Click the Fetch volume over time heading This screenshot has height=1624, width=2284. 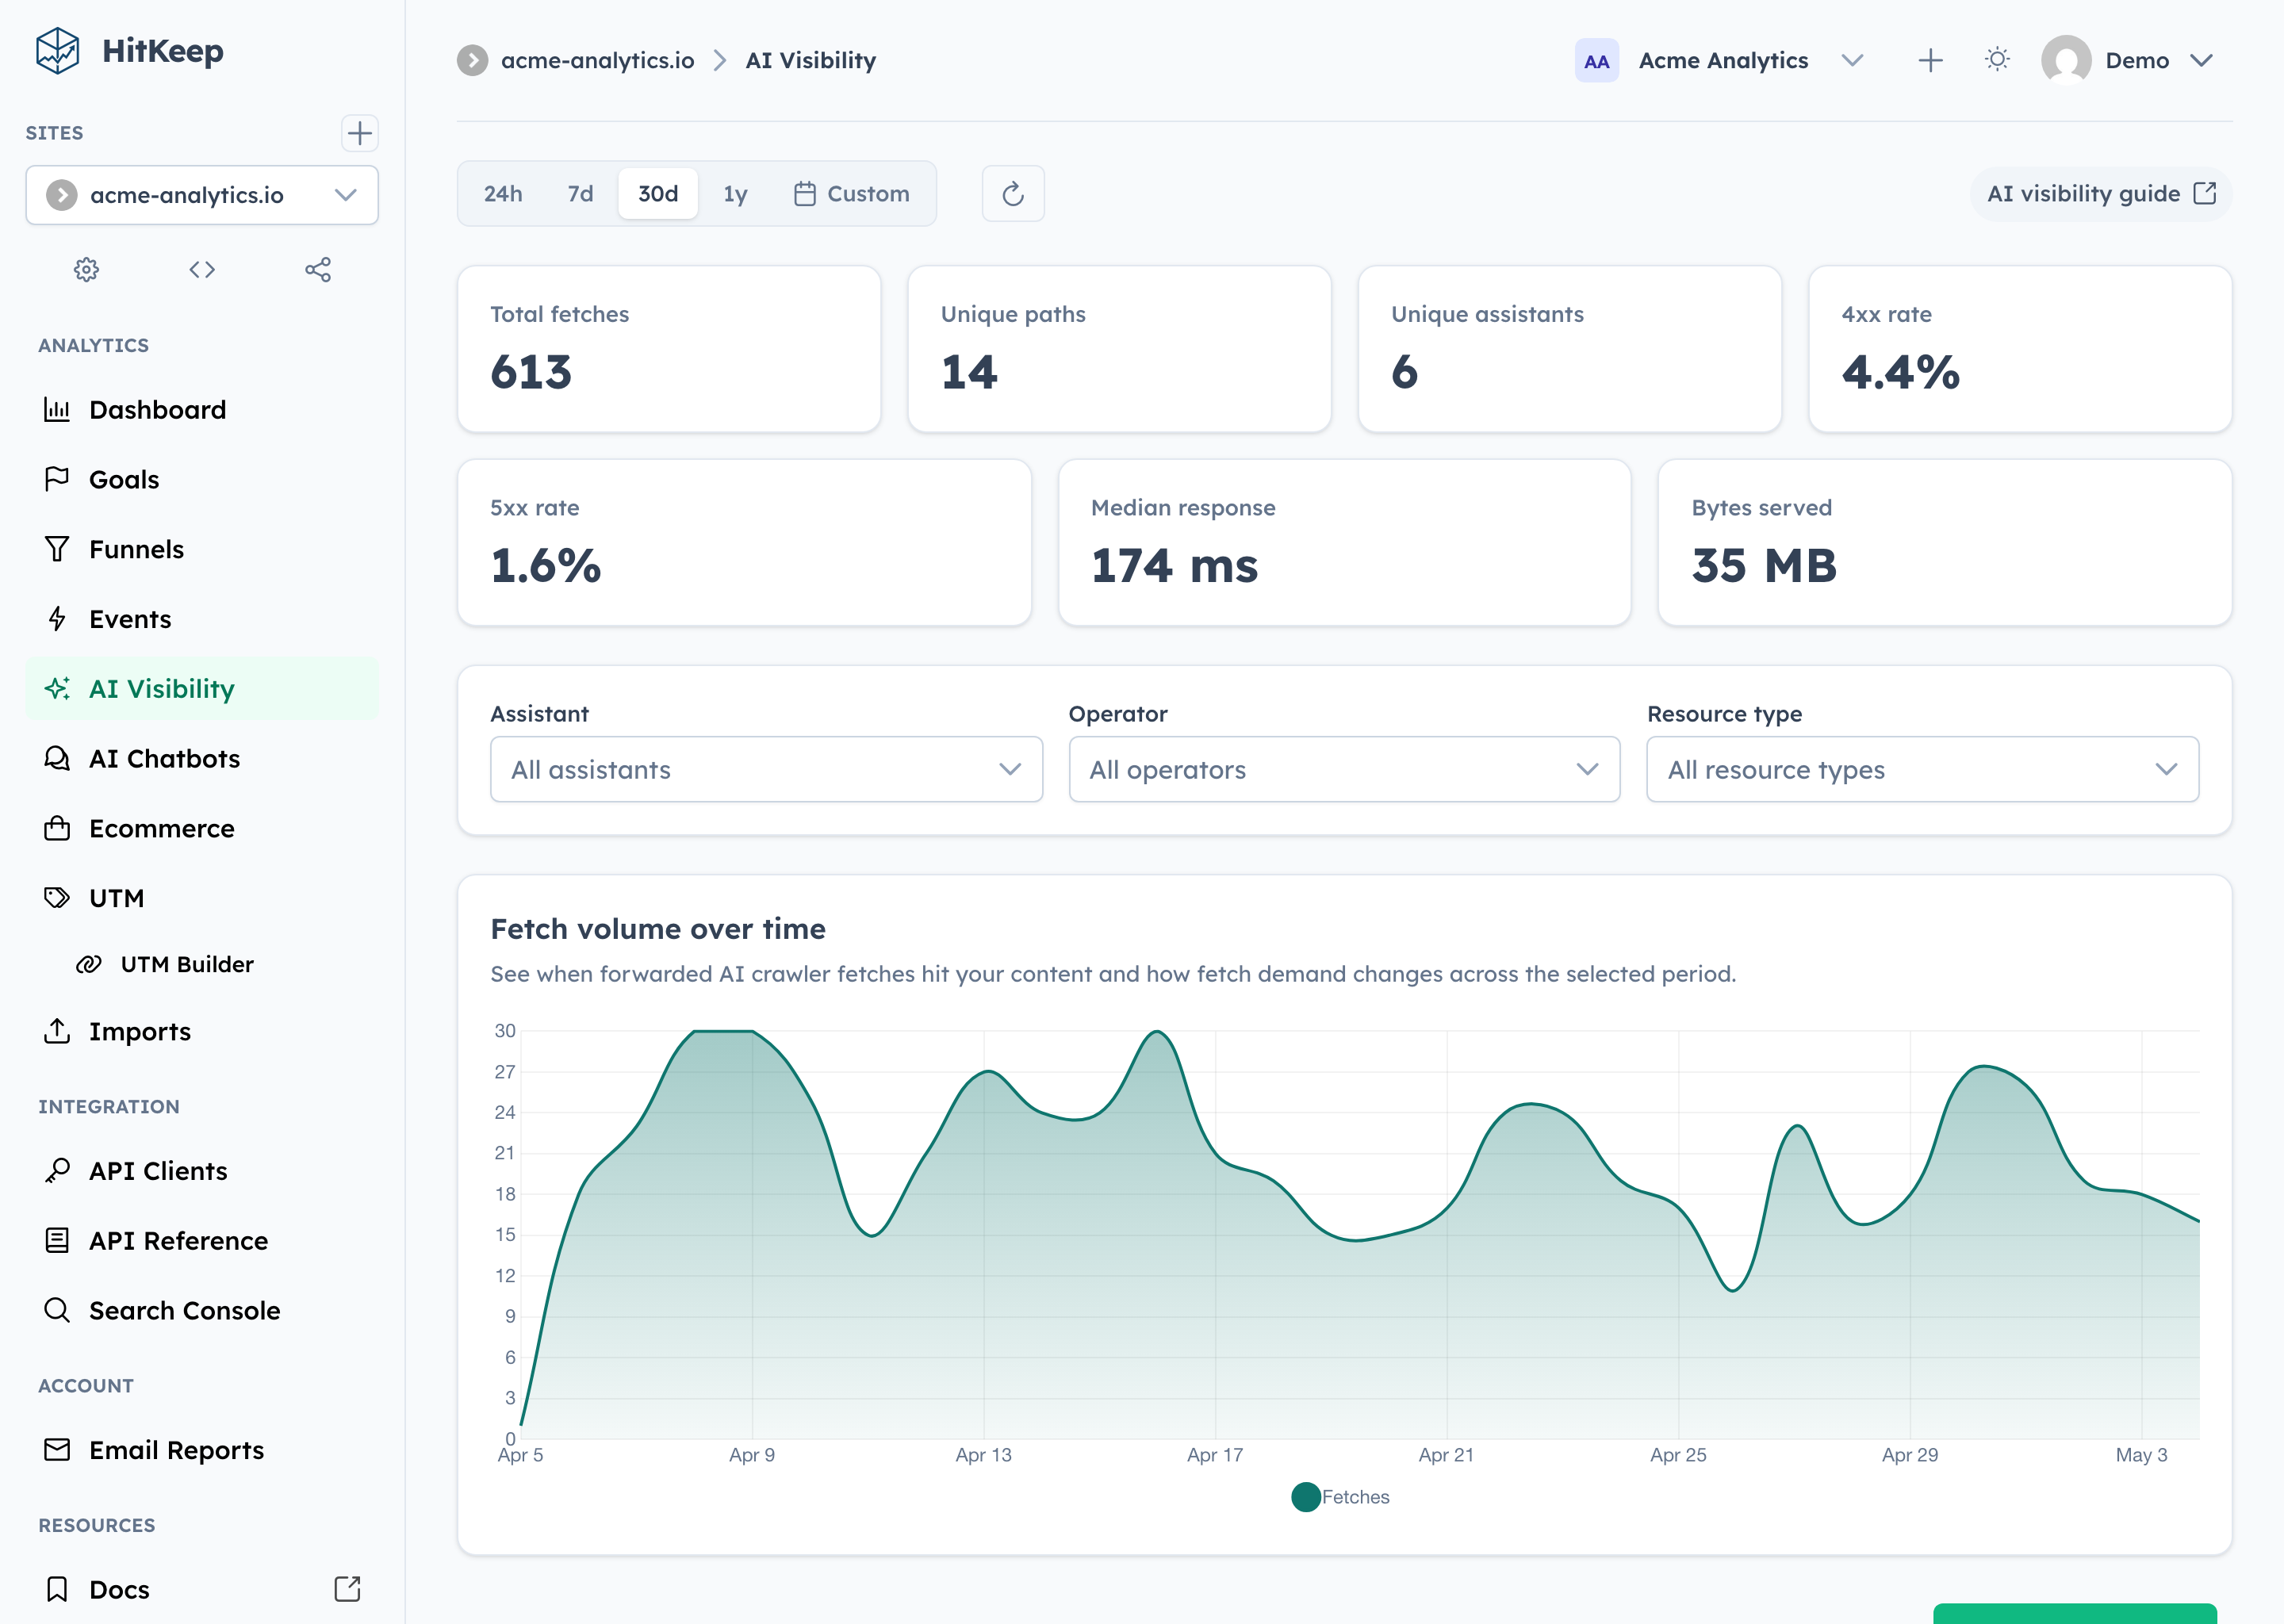(658, 929)
